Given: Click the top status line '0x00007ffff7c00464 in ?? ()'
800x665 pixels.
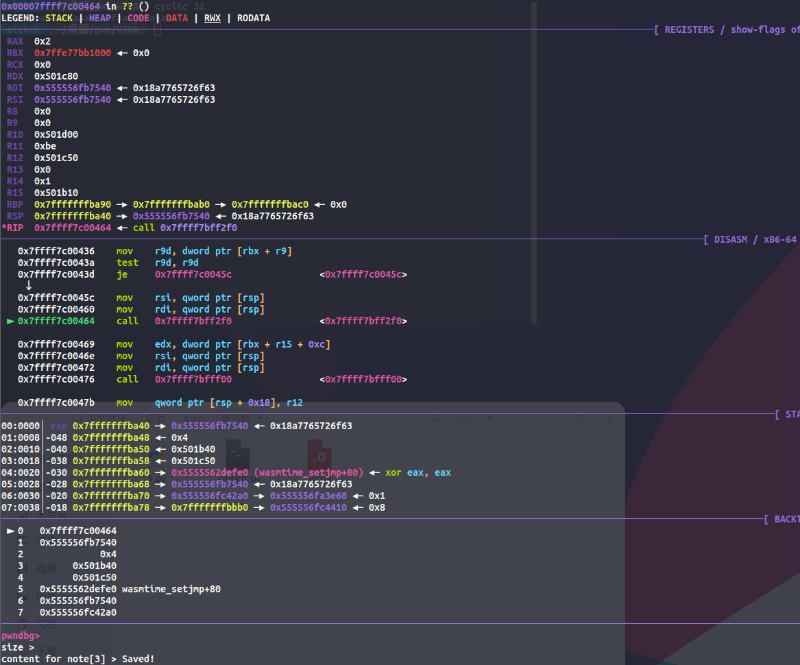Looking at the screenshot, I should (x=75, y=7).
